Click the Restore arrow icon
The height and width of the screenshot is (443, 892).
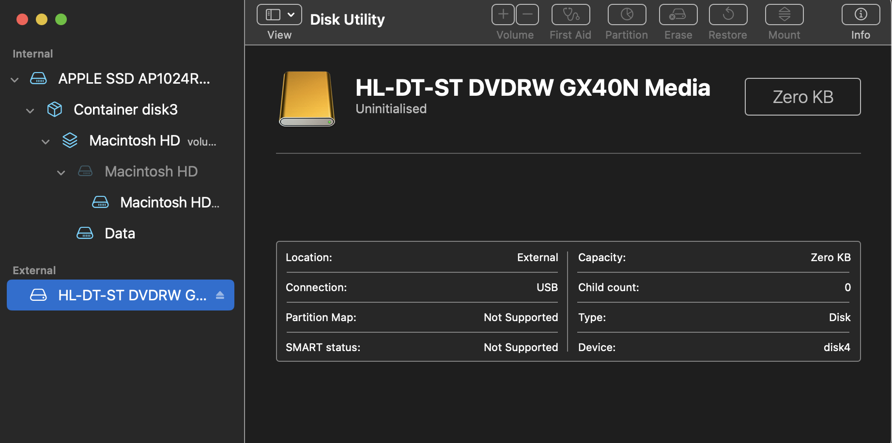coord(728,15)
